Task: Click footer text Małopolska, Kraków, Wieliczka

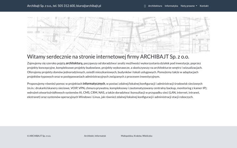Action: tap(137, 136)
